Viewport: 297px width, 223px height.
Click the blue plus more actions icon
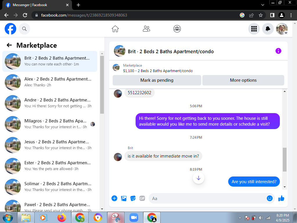114,198
